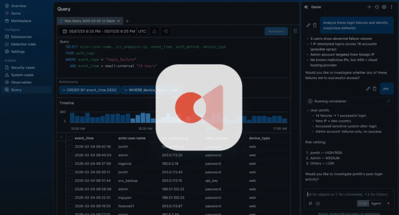
Task: Click the 'mgarcia' user cell
Action: [124, 164]
